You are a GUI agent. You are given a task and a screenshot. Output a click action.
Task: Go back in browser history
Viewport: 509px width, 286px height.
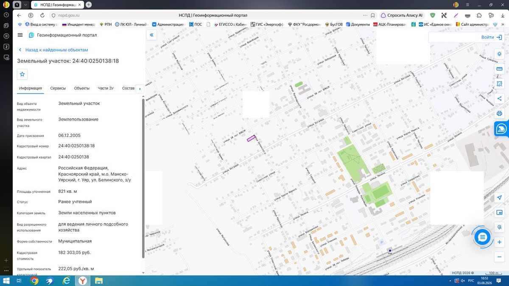pyautogui.click(x=19, y=15)
